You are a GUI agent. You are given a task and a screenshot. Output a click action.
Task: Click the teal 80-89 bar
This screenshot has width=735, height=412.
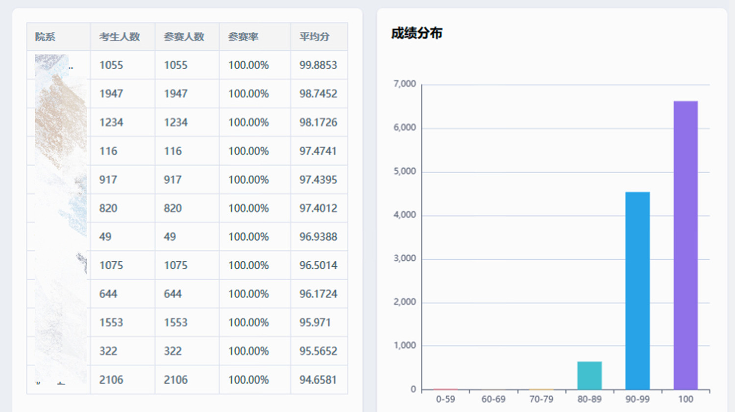click(589, 376)
